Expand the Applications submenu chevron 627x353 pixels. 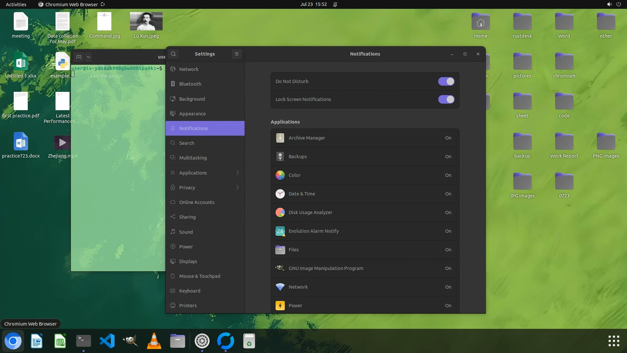click(x=237, y=173)
